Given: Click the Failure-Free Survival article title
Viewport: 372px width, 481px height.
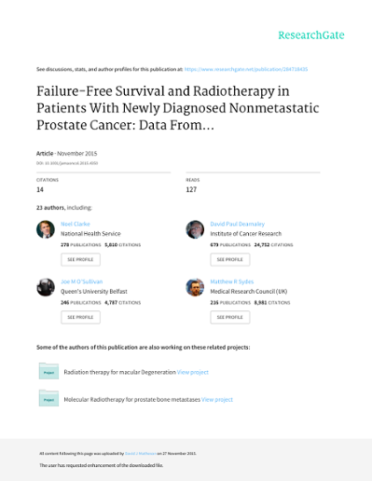Looking at the screenshot, I should [x=178, y=108].
